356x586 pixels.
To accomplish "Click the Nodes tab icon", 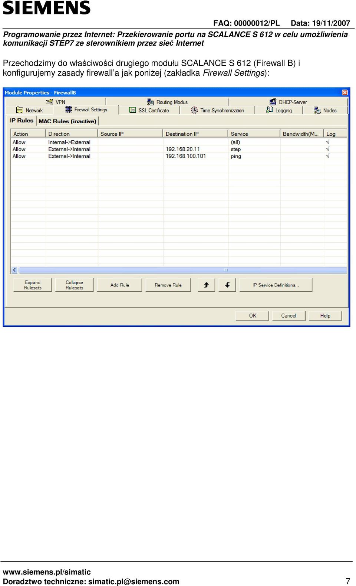I will pyautogui.click(x=317, y=110).
